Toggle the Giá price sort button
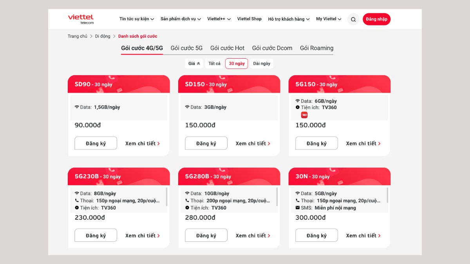 [194, 63]
